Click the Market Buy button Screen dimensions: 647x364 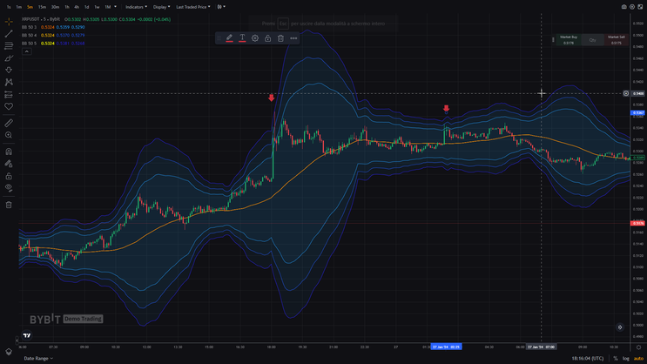tap(569, 40)
